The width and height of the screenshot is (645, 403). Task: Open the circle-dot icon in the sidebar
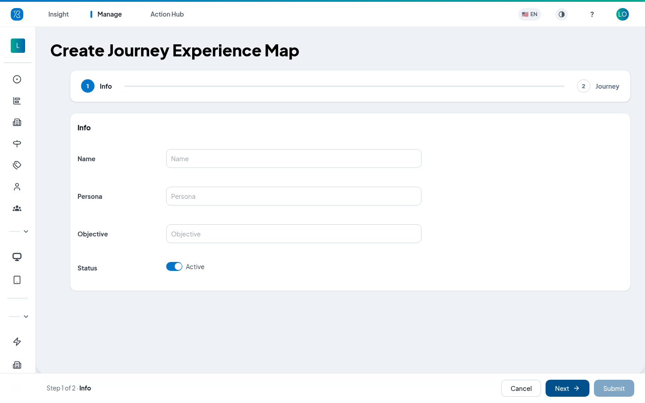(x=17, y=79)
